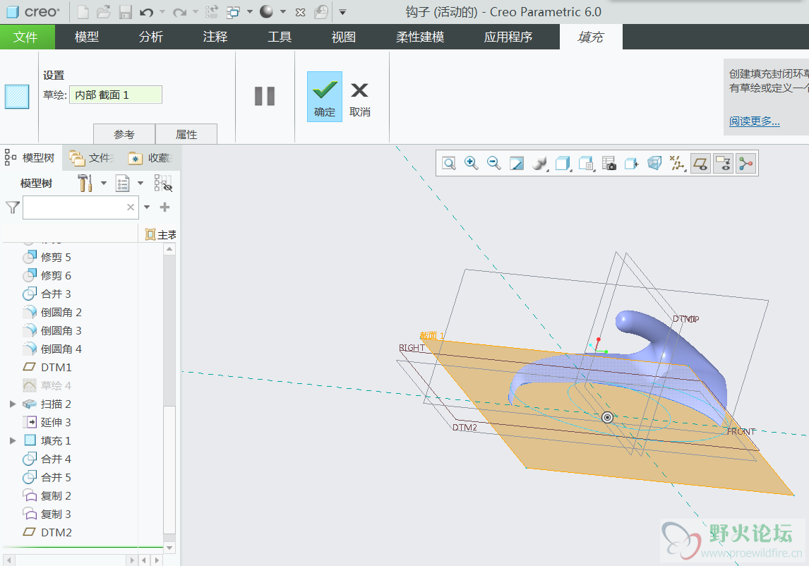Open the 属性 panel tab
Screen dimensions: 809x566
[x=186, y=134]
